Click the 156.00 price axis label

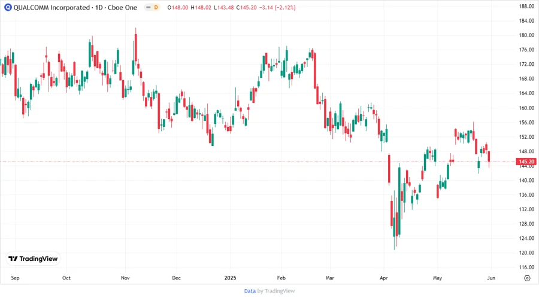tap(526, 122)
